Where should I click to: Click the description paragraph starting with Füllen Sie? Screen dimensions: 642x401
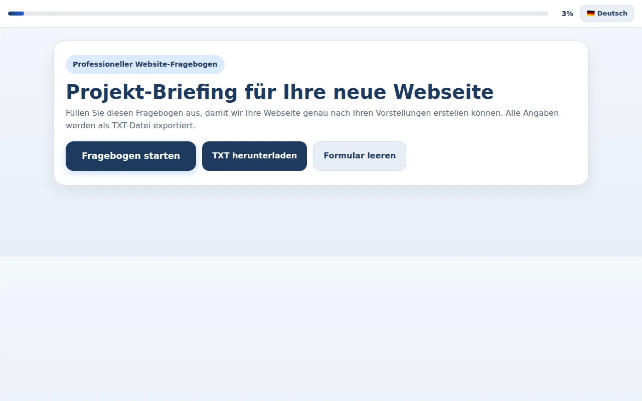point(312,119)
